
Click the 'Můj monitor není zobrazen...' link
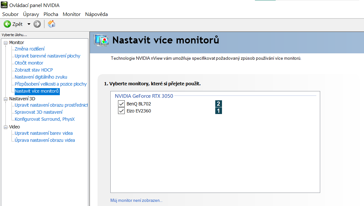pos(136,201)
